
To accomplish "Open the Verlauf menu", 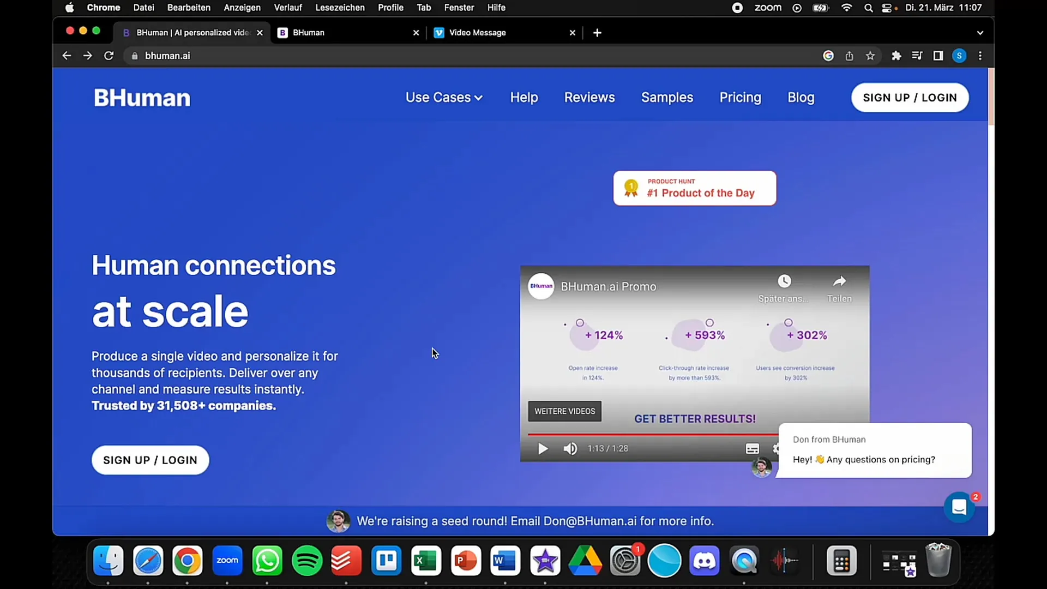I will [288, 8].
